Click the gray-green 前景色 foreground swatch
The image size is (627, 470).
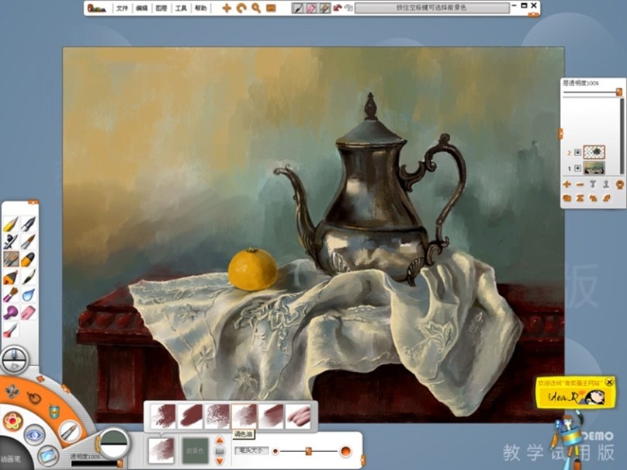click(196, 451)
